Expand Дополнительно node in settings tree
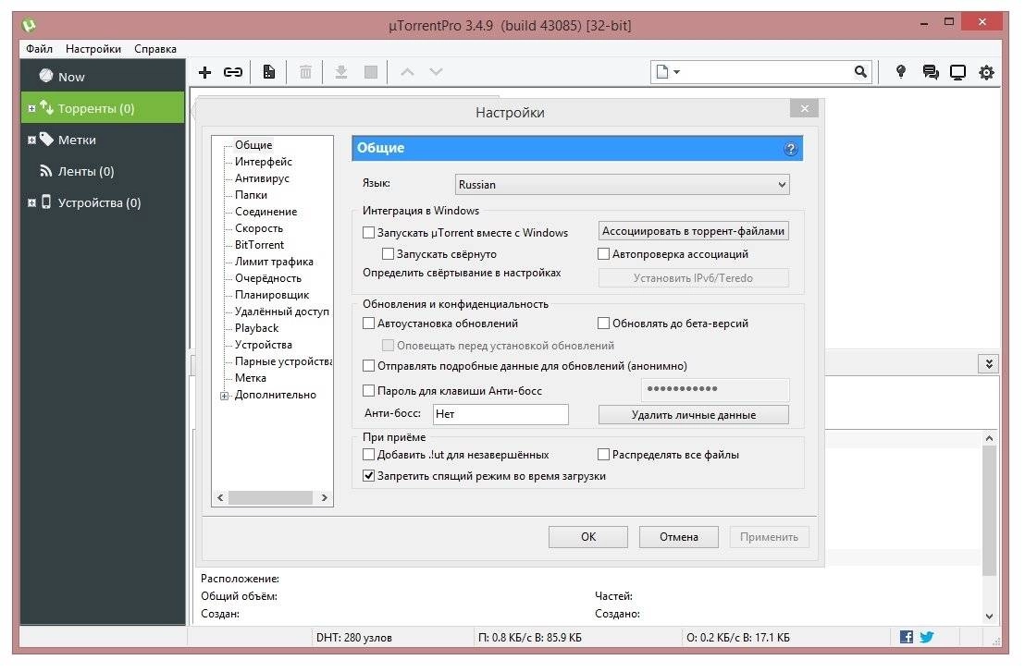 224,396
